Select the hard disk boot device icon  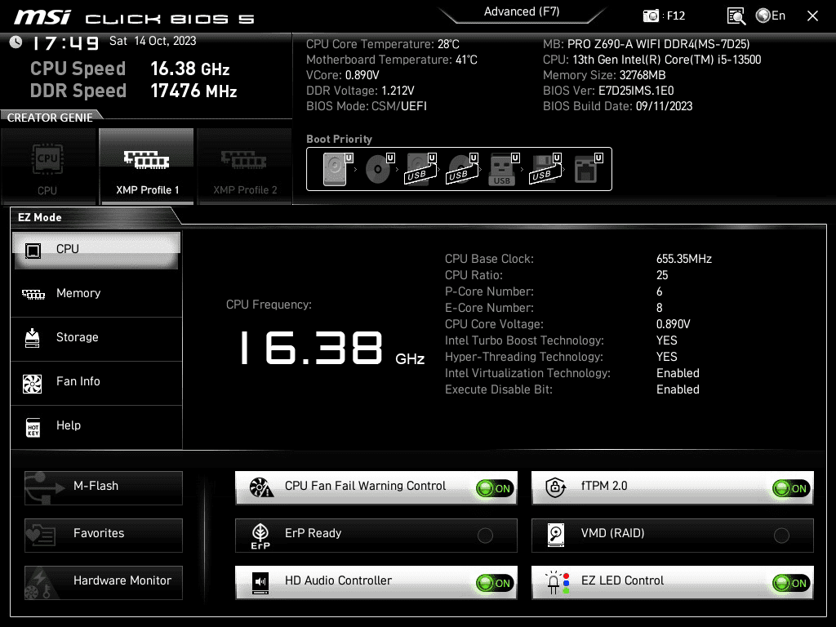pos(337,169)
